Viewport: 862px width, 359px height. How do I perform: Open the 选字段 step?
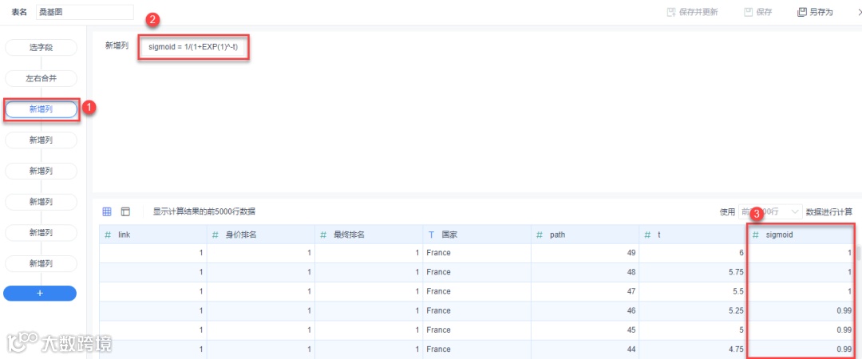coord(42,48)
